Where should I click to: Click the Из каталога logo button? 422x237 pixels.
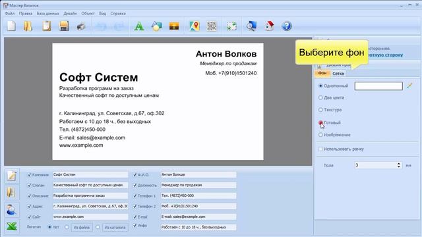point(115,227)
